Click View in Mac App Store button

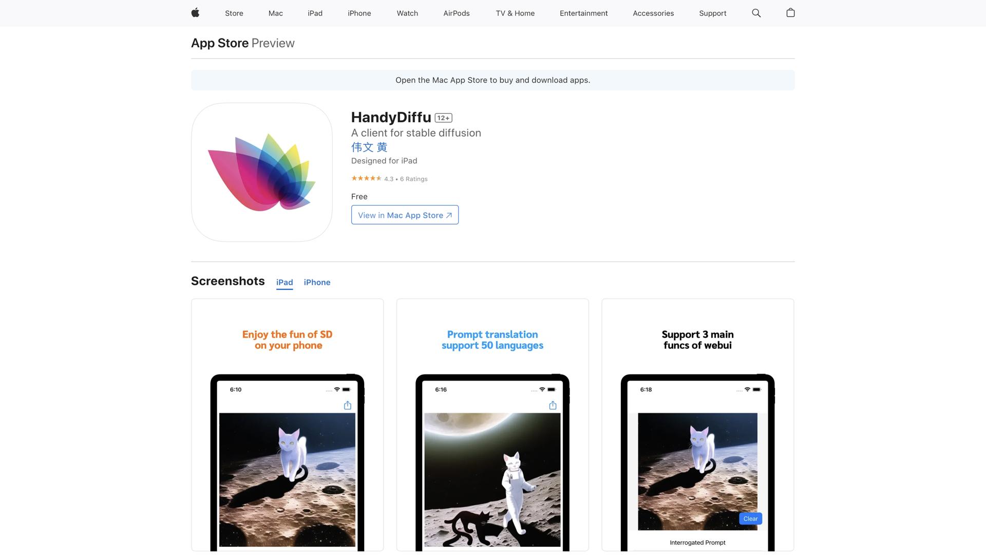click(x=405, y=215)
